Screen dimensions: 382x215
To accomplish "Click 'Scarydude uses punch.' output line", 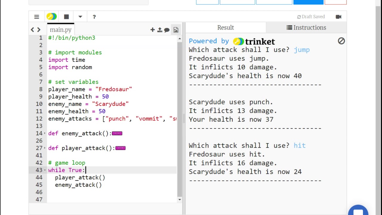I will point(231,102).
